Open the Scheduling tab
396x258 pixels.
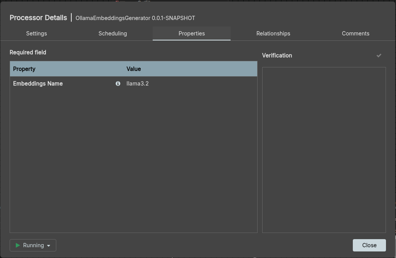pos(113,34)
